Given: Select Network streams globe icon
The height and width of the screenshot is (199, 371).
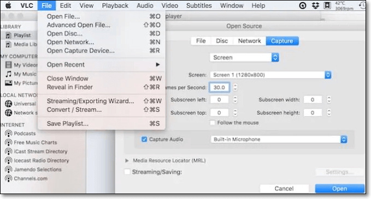Looking at the screenshot, I should [x=9, y=113].
